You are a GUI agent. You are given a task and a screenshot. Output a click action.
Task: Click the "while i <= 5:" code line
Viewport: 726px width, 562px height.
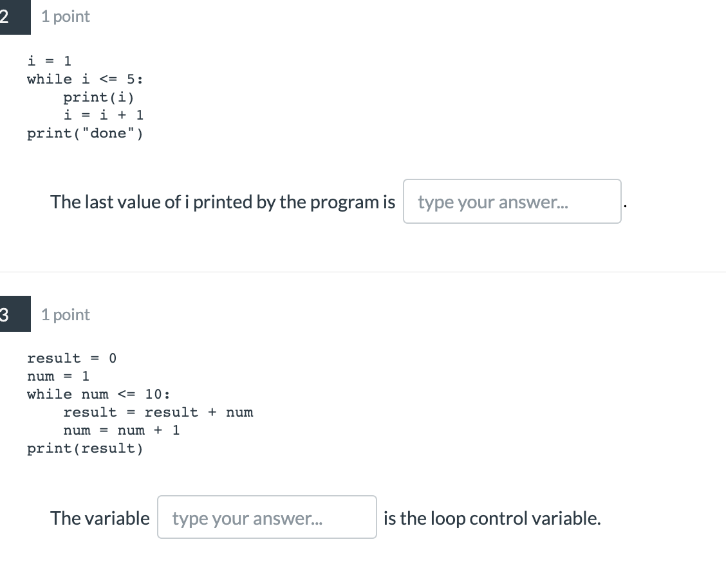(85, 79)
